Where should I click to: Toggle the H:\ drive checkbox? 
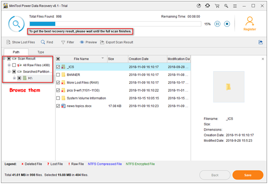(x=19, y=78)
